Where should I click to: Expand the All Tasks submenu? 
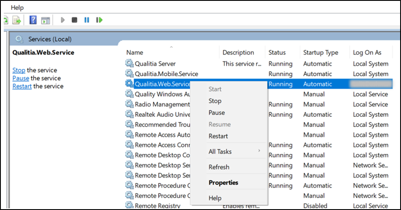tap(220, 152)
